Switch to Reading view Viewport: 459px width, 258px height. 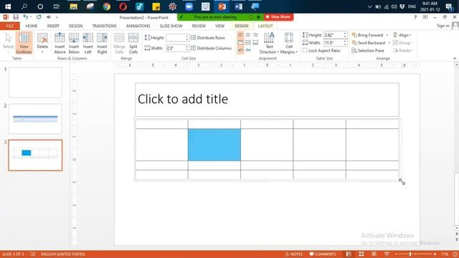click(x=374, y=254)
